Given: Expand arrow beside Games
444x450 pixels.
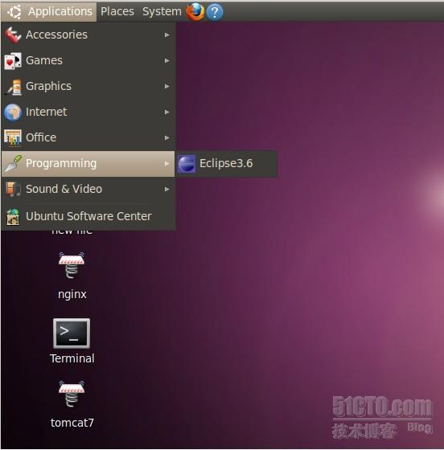Looking at the screenshot, I should tap(166, 60).
